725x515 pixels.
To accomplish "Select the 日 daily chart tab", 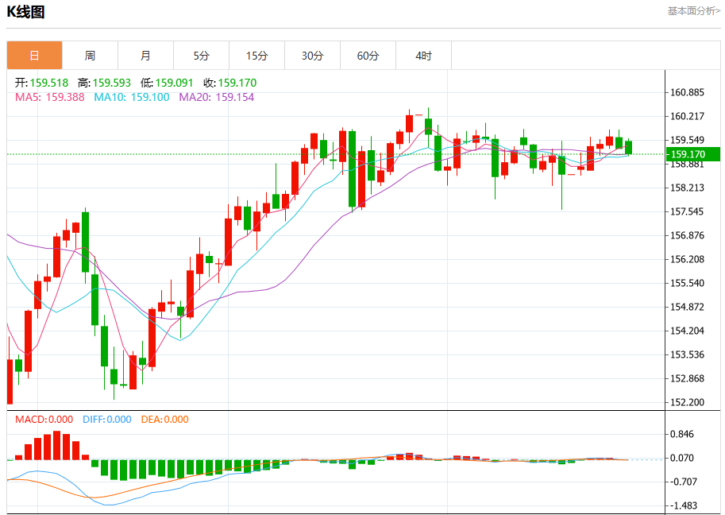I will pos(35,56).
